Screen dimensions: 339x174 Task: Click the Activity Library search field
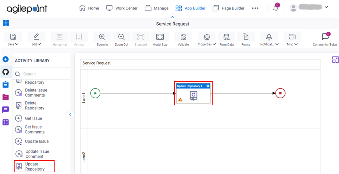pyautogui.click(x=41, y=74)
